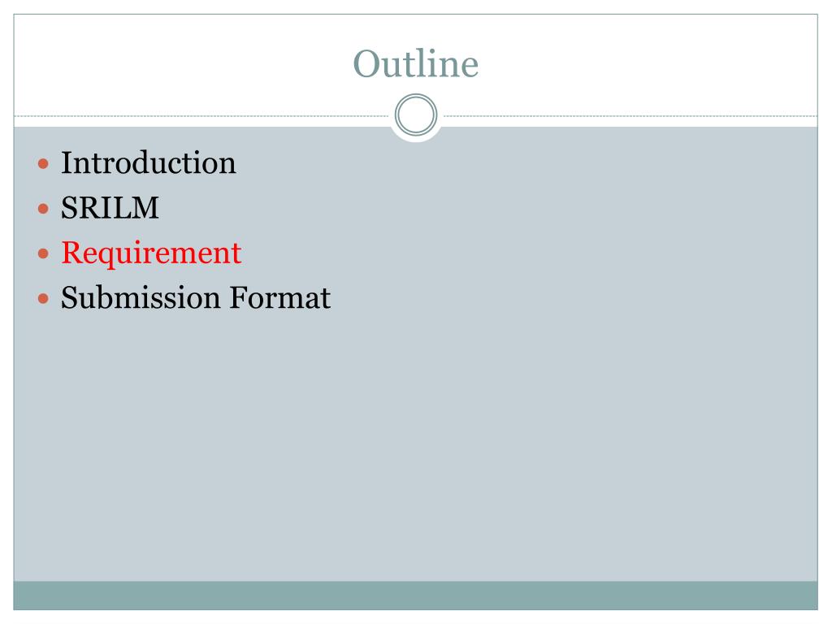Click the word Submission in the last bullet
This screenshot has height=624, width=832.
[141, 297]
